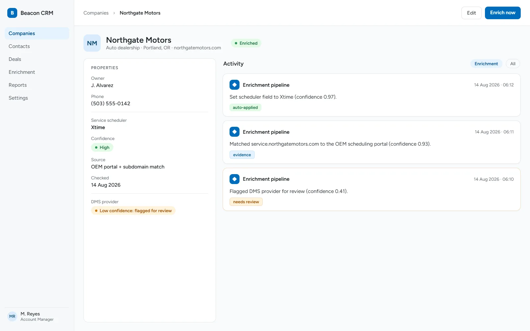Click pipeline icon on the 06:11 activity
This screenshot has width=530, height=331.
coord(235,132)
